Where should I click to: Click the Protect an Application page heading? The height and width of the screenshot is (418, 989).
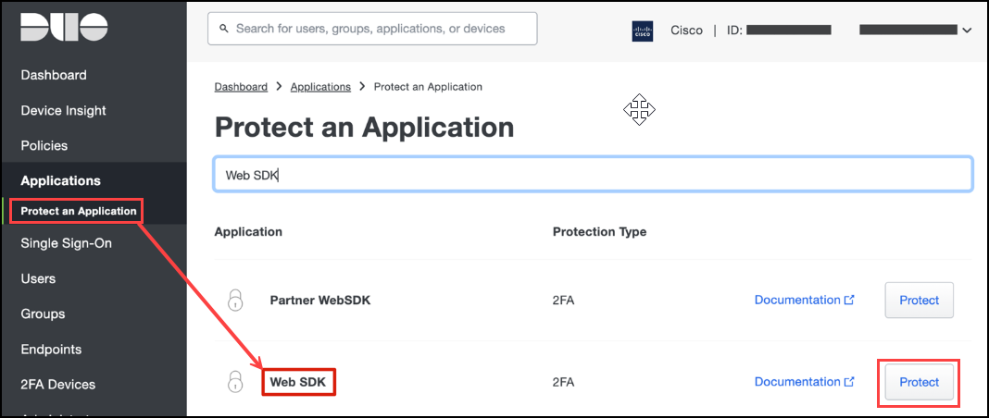(x=365, y=128)
